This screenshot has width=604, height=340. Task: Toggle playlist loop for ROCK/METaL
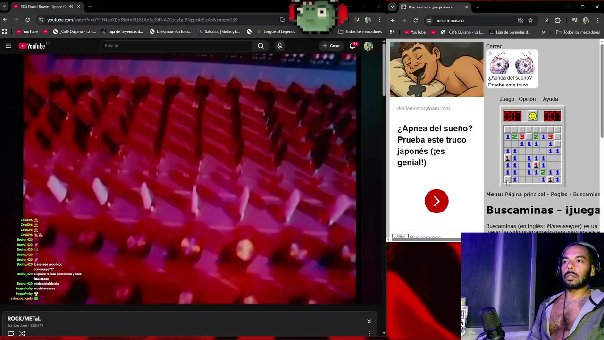tap(11, 333)
